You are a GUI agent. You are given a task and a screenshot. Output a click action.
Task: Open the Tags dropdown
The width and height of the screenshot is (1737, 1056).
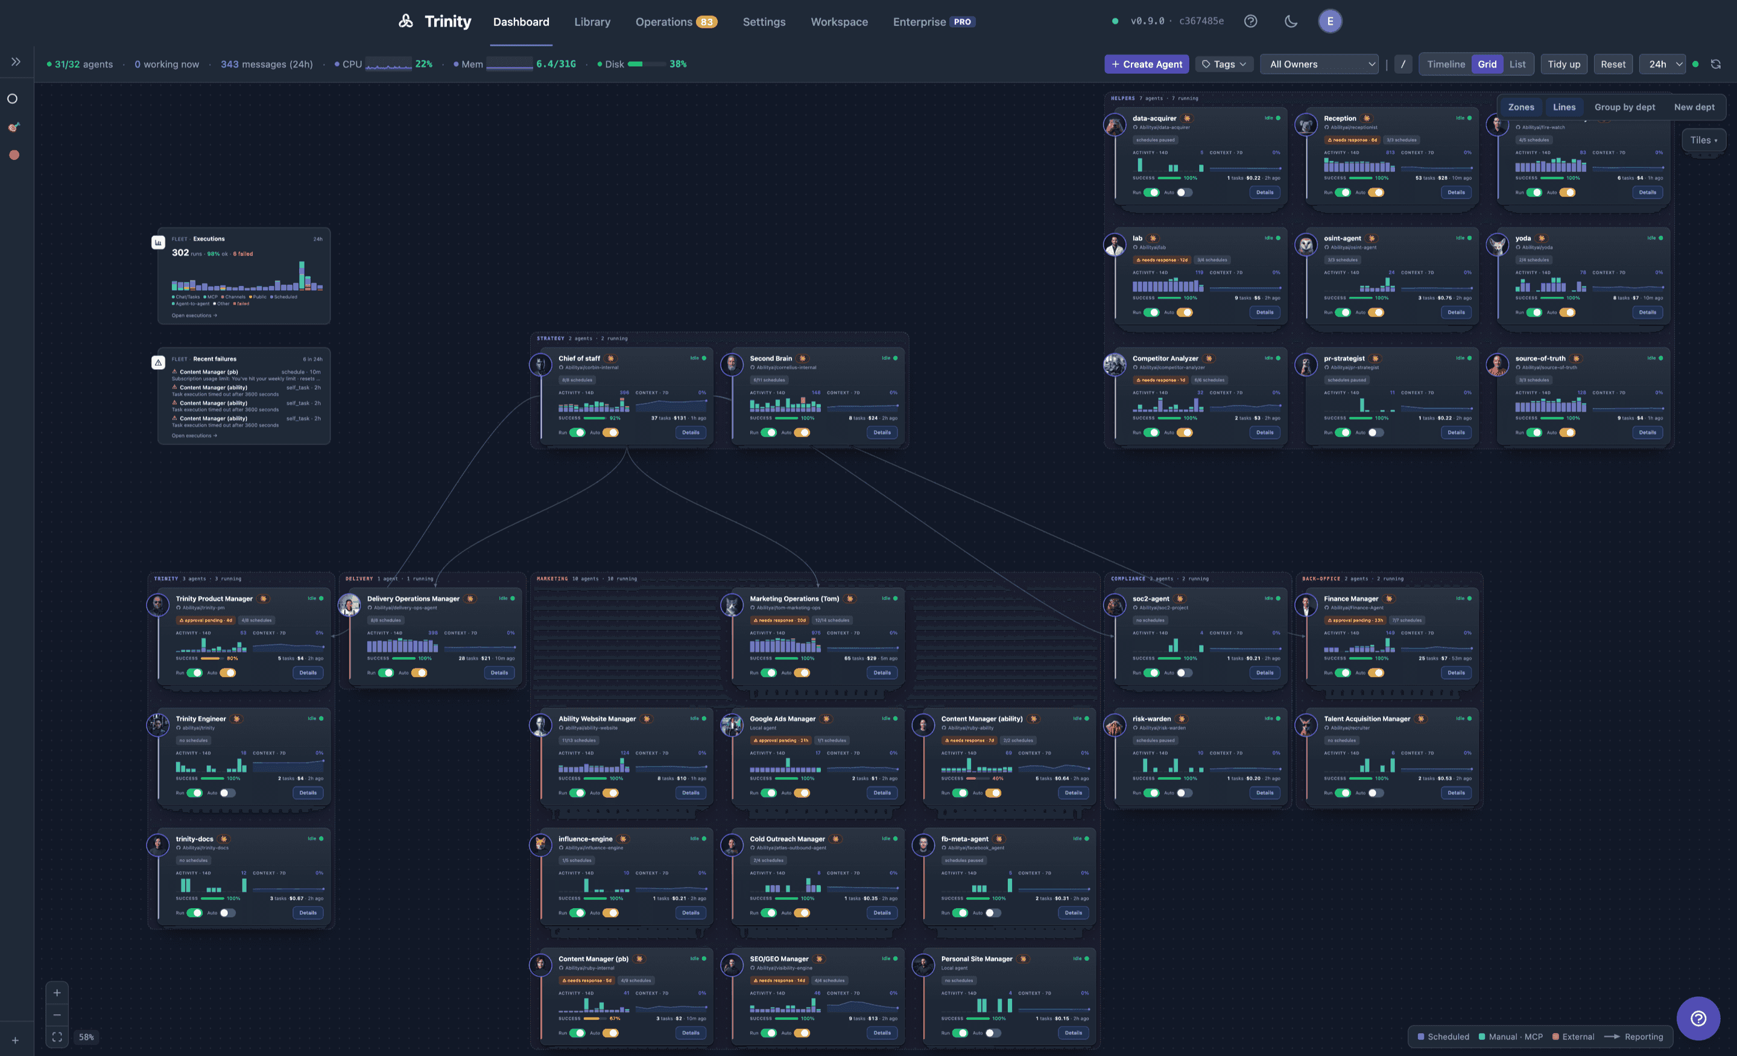point(1224,64)
